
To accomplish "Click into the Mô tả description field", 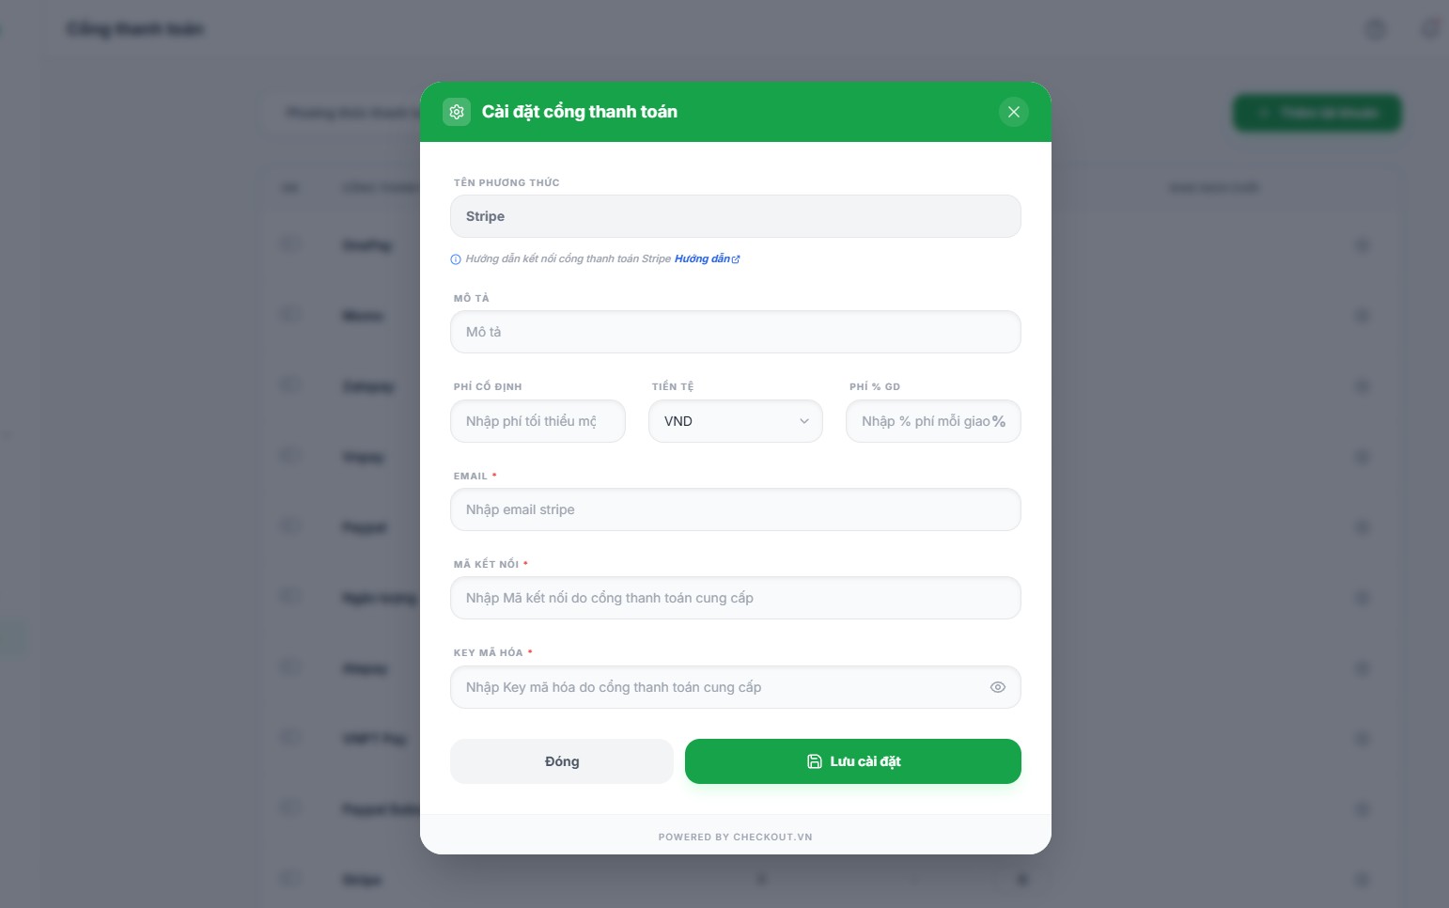I will click(736, 332).
